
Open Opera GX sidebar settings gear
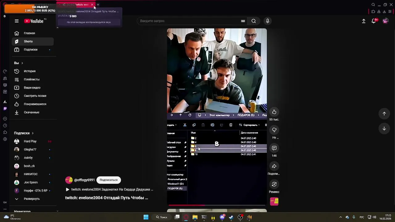pos(5,139)
